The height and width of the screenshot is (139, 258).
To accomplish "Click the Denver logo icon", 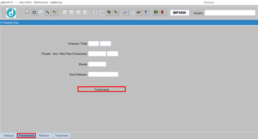I will click(11, 13).
